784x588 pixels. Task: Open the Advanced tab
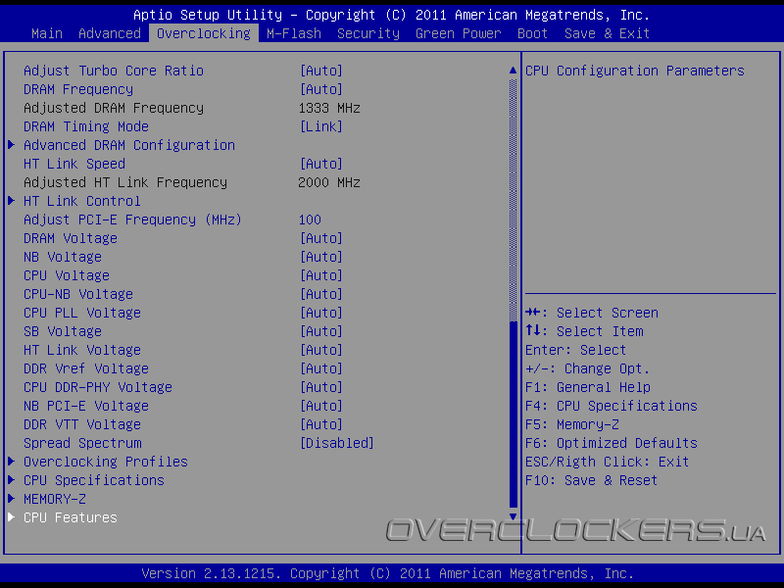110,33
